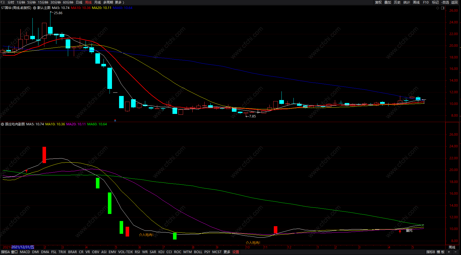
Task: Zoom out the chart with the − button
Action: (456, 252)
